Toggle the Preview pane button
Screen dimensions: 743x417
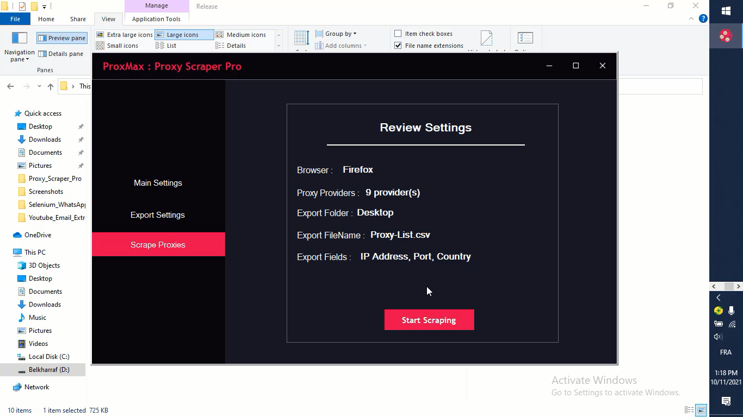tap(61, 38)
